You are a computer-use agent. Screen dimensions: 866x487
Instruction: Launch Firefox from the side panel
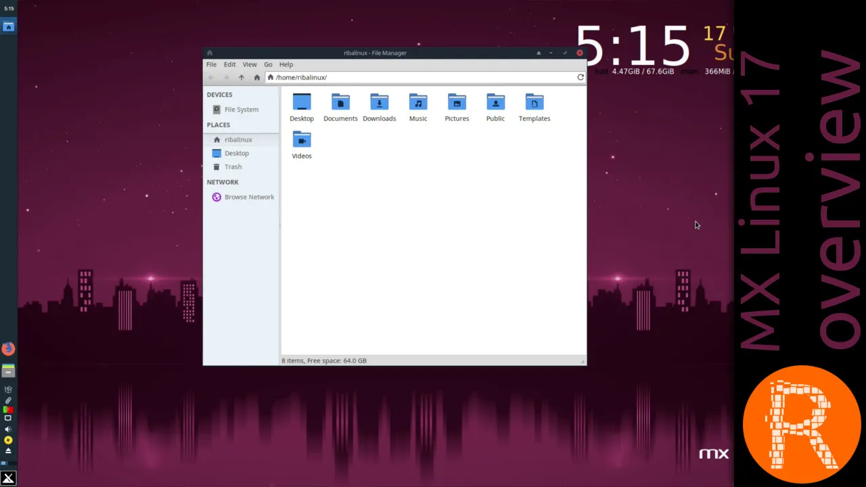click(8, 349)
